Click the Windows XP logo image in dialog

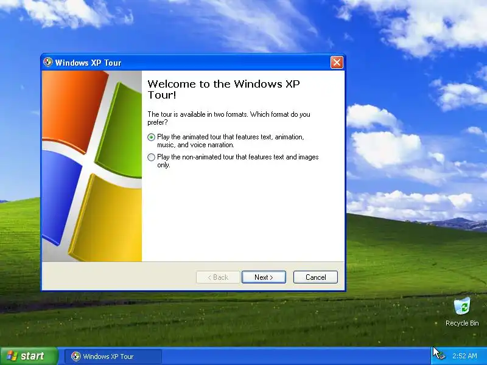[92, 166]
